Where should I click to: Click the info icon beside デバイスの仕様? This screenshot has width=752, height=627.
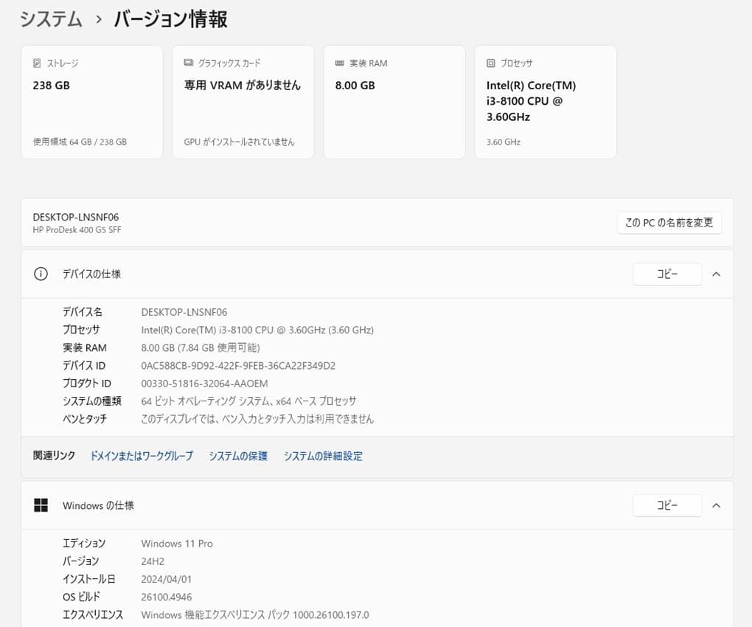click(x=41, y=274)
